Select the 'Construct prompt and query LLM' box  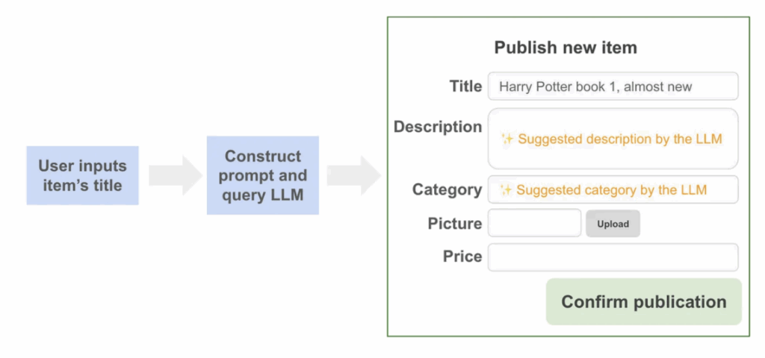tap(263, 176)
